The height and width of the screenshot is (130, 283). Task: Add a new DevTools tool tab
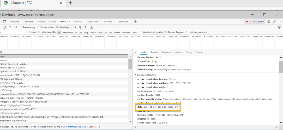pyautogui.click(x=135, y=21)
